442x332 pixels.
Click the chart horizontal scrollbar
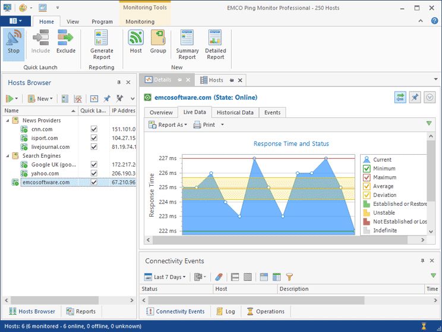tap(280, 240)
